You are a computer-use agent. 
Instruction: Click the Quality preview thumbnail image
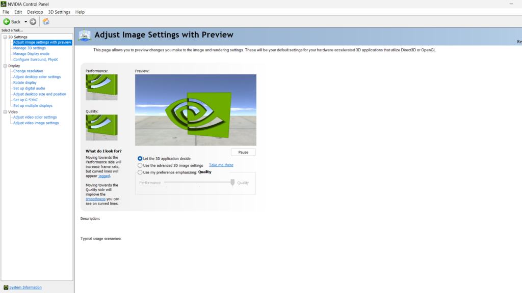[101, 127]
